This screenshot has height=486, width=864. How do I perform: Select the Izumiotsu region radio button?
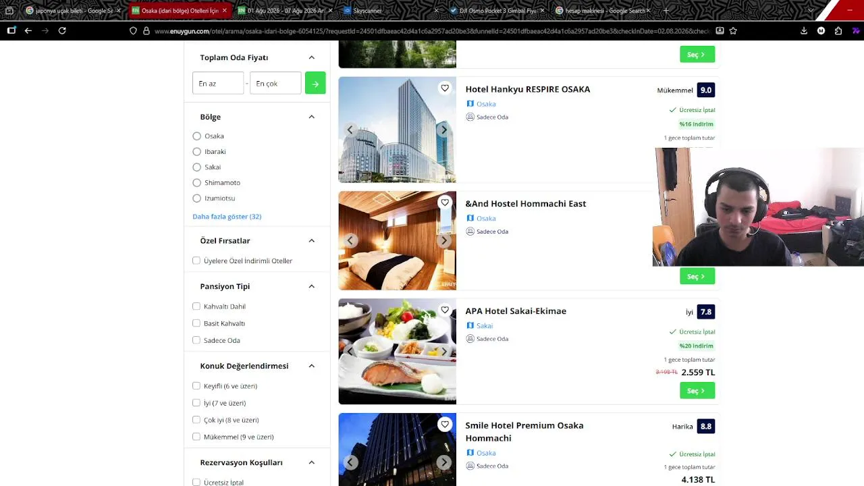197,198
